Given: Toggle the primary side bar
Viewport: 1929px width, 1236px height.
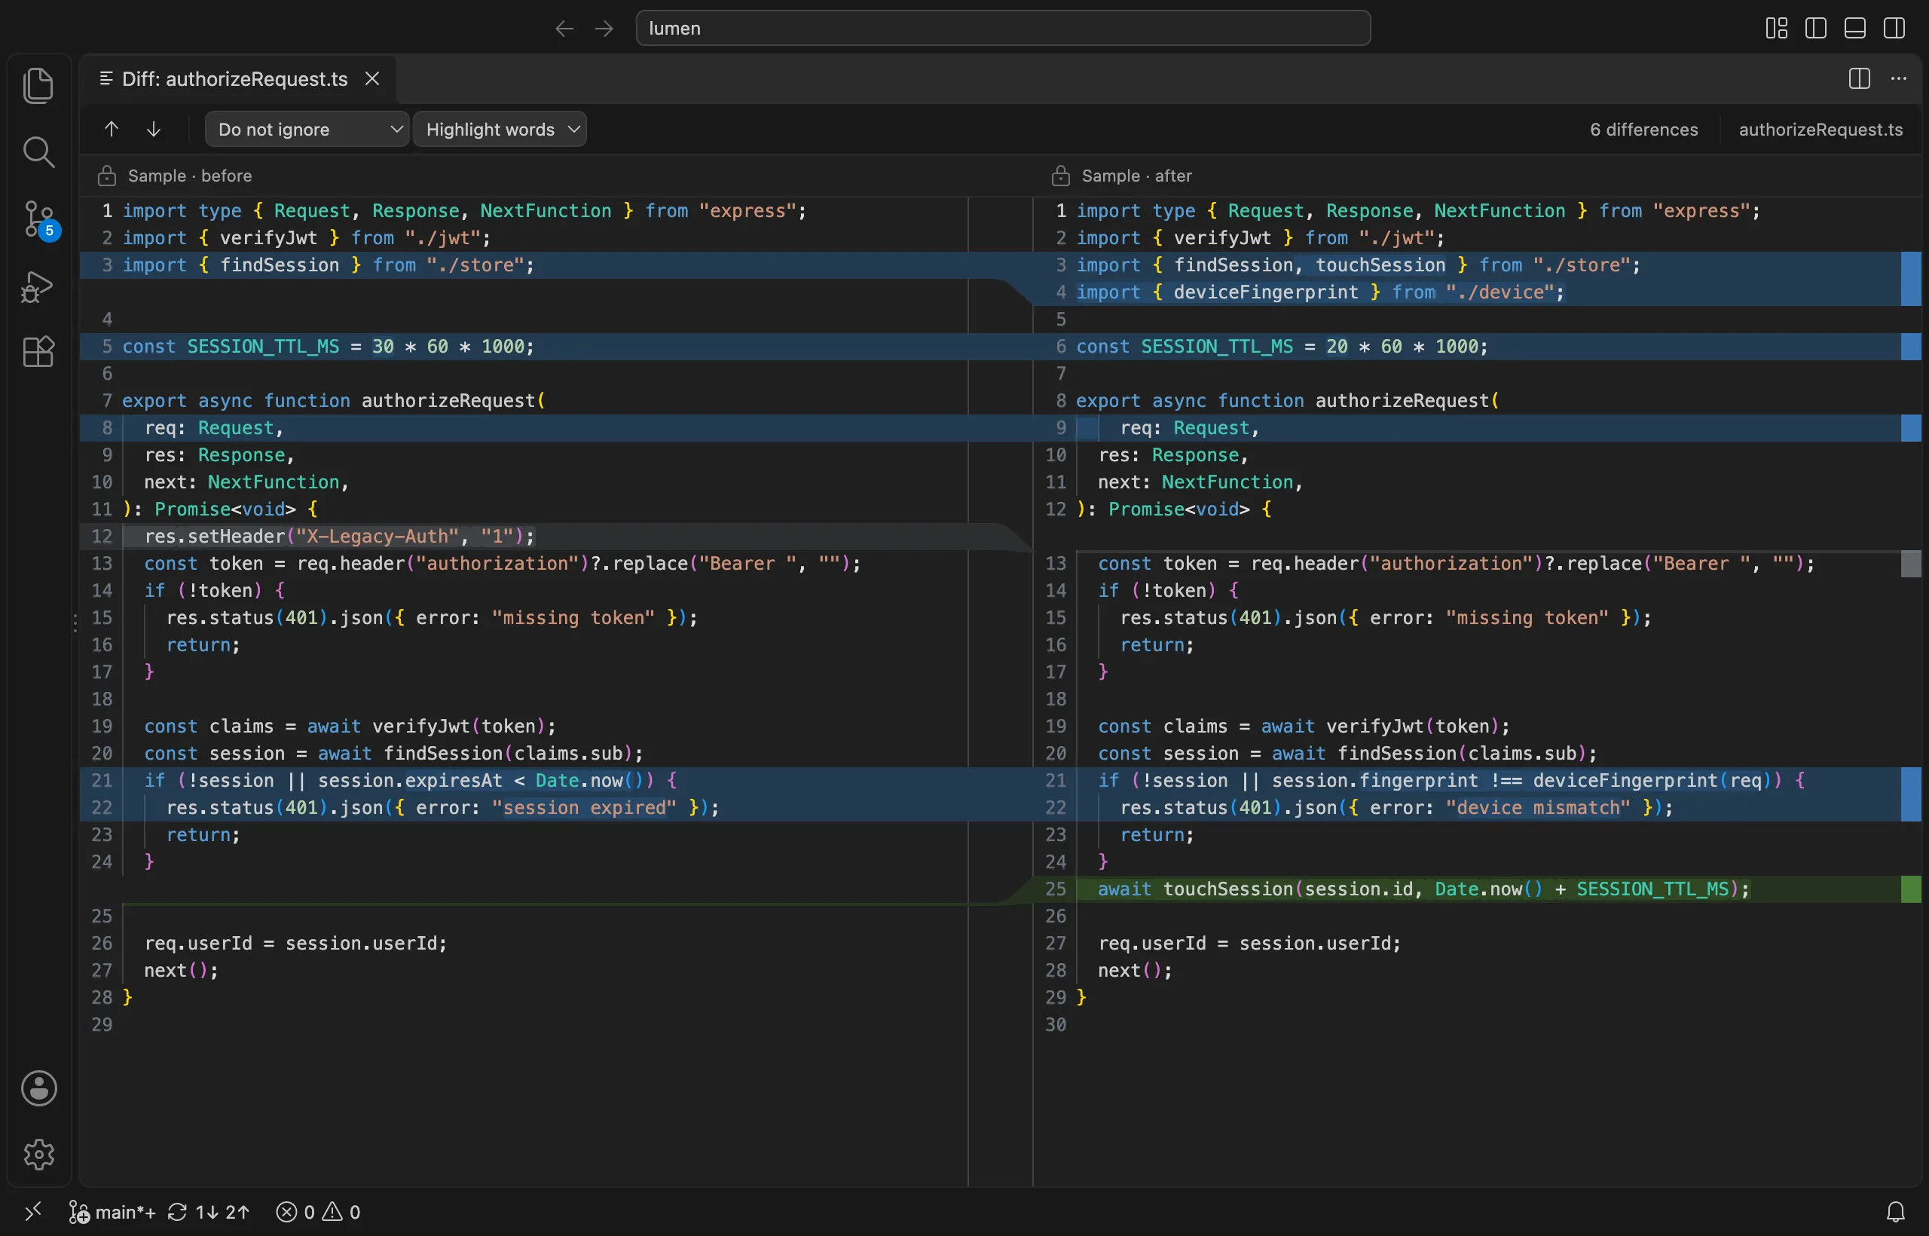Looking at the screenshot, I should [x=1815, y=29].
